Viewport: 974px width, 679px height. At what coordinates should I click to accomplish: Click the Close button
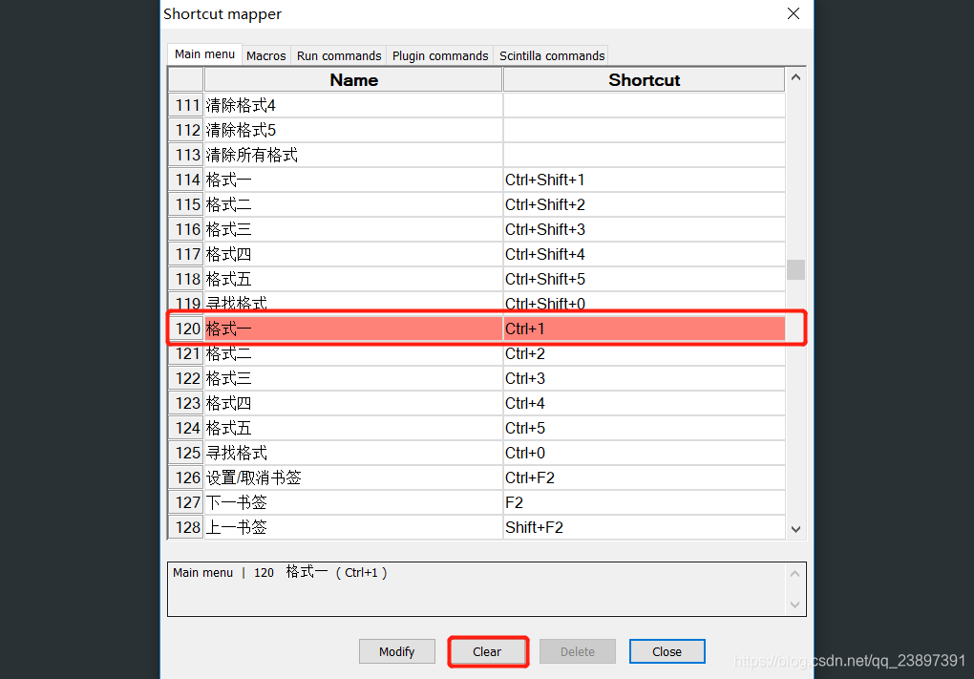(667, 651)
